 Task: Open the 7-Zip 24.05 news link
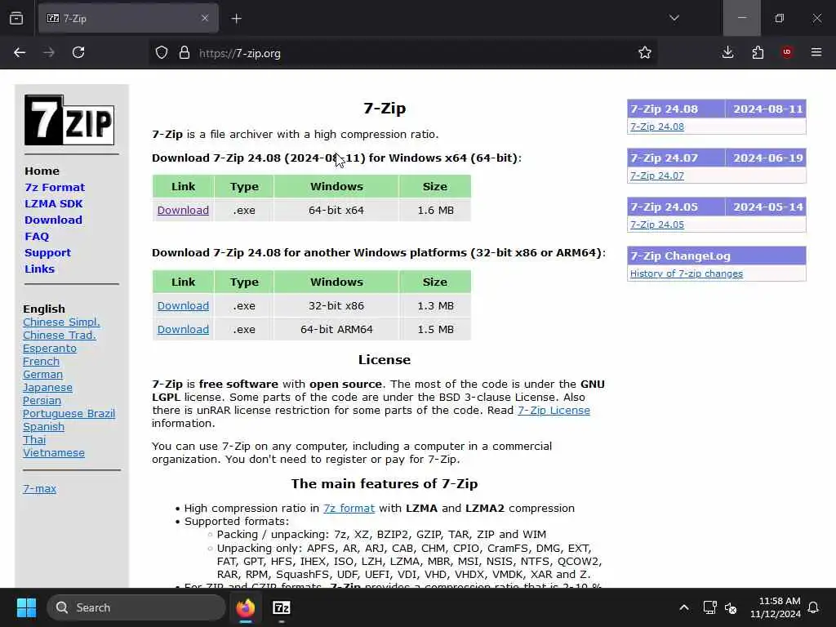[x=657, y=225]
